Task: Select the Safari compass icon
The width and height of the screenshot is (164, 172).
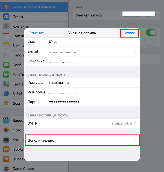Action: click(x=6, y=94)
